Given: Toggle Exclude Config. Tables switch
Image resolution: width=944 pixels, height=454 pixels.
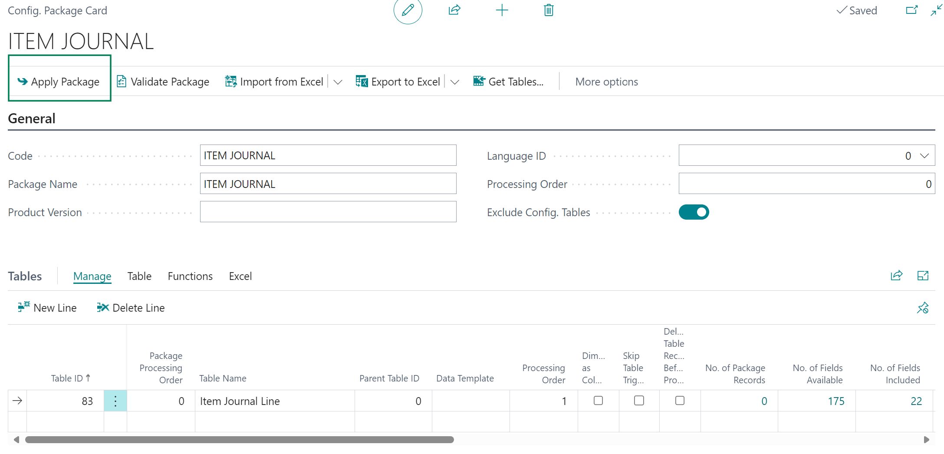Looking at the screenshot, I should pos(694,212).
